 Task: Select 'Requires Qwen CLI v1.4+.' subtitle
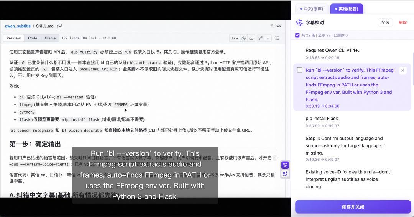tap(332, 50)
